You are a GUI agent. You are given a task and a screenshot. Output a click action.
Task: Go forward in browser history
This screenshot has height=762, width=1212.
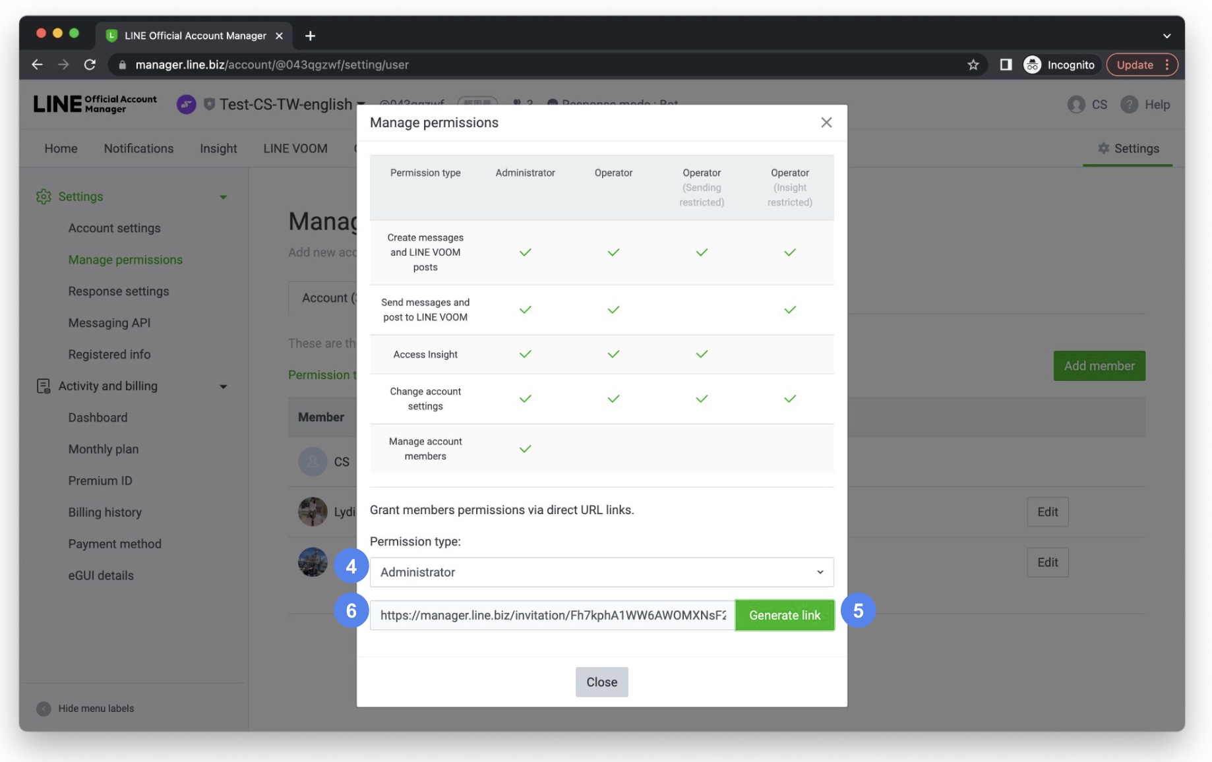[63, 65]
